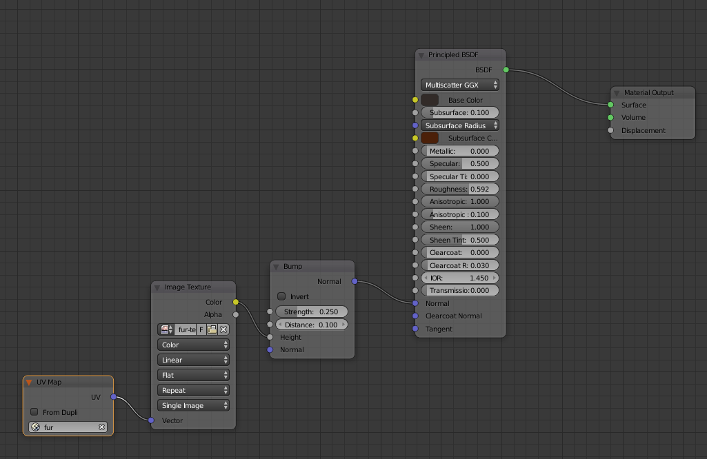This screenshot has width=707, height=459.
Task: Collapse the Image Texture node
Action: tap(157, 288)
